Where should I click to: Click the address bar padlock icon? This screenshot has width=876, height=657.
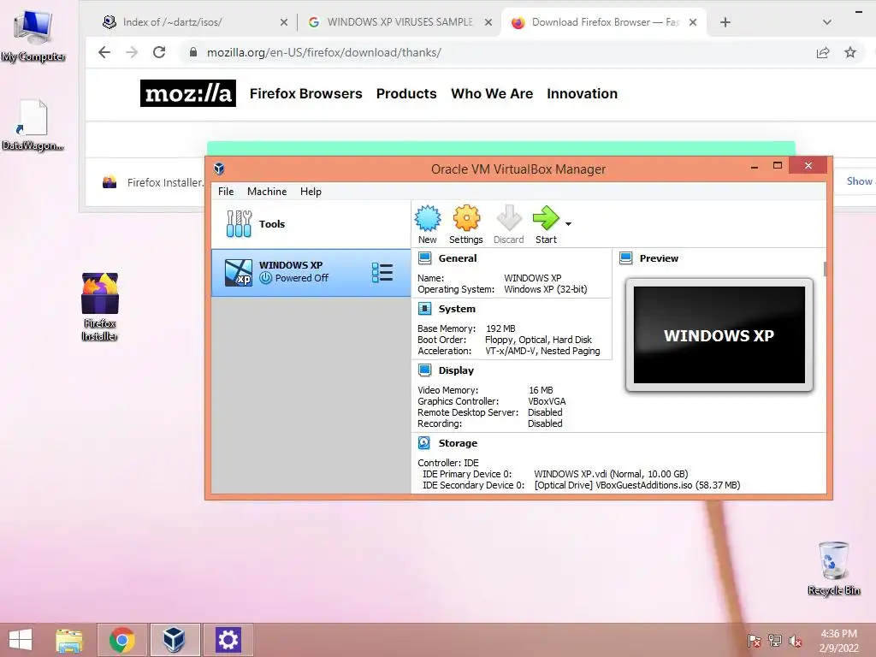193,52
